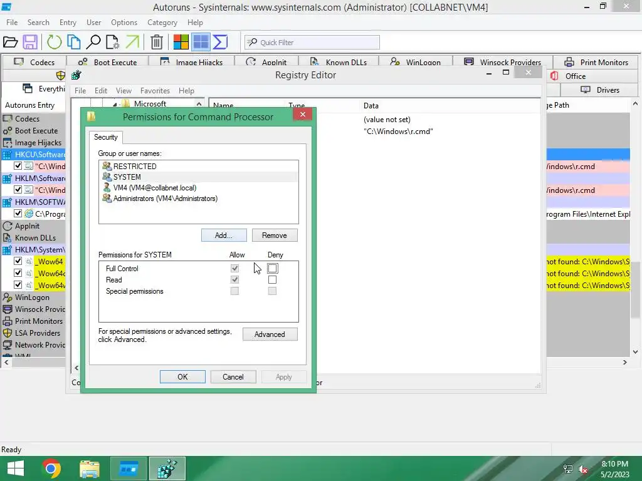Open File Explorer from the taskbar

pos(90,468)
